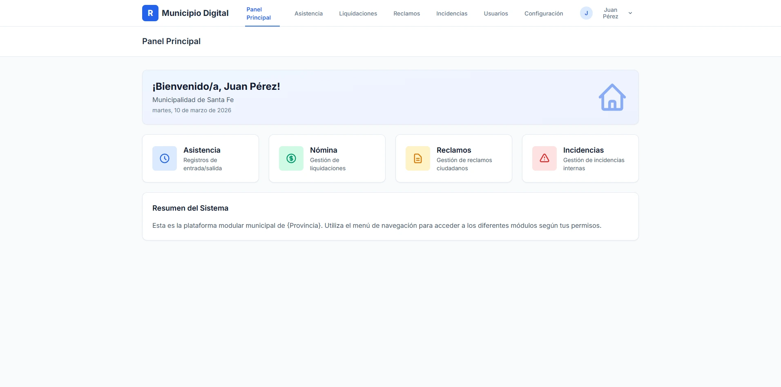Click the Incidencias warning triangle icon

pyautogui.click(x=544, y=158)
